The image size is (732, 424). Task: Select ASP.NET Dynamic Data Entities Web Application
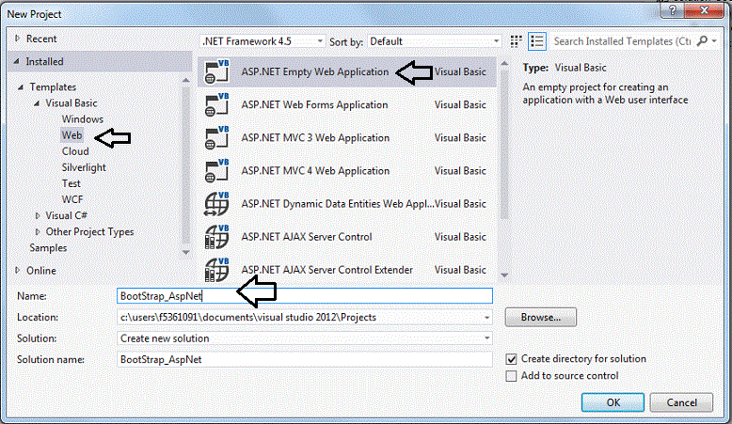(x=347, y=204)
